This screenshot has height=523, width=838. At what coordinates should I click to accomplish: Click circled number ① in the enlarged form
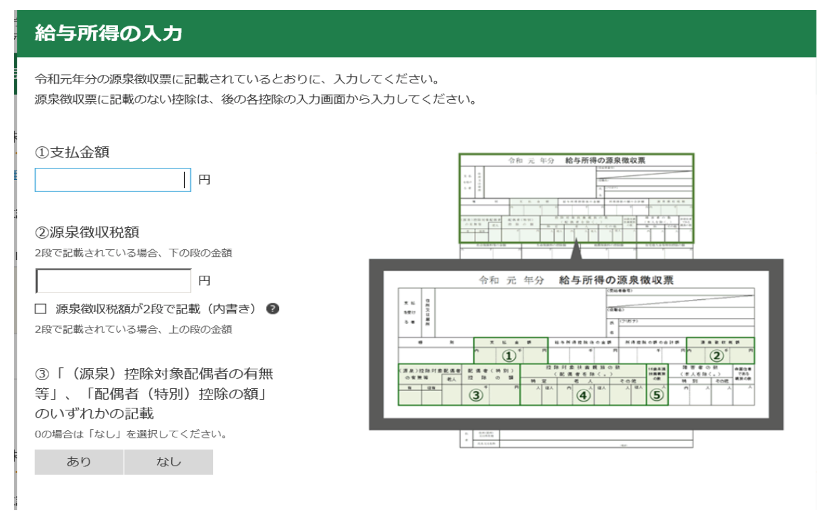510,355
